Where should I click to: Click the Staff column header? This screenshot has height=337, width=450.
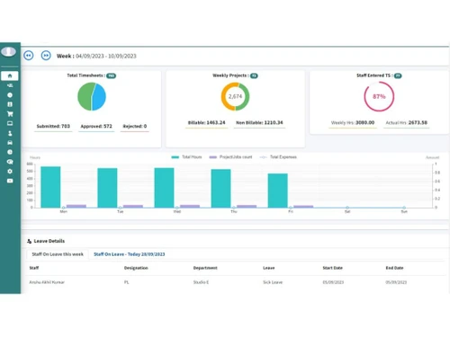pos(34,268)
